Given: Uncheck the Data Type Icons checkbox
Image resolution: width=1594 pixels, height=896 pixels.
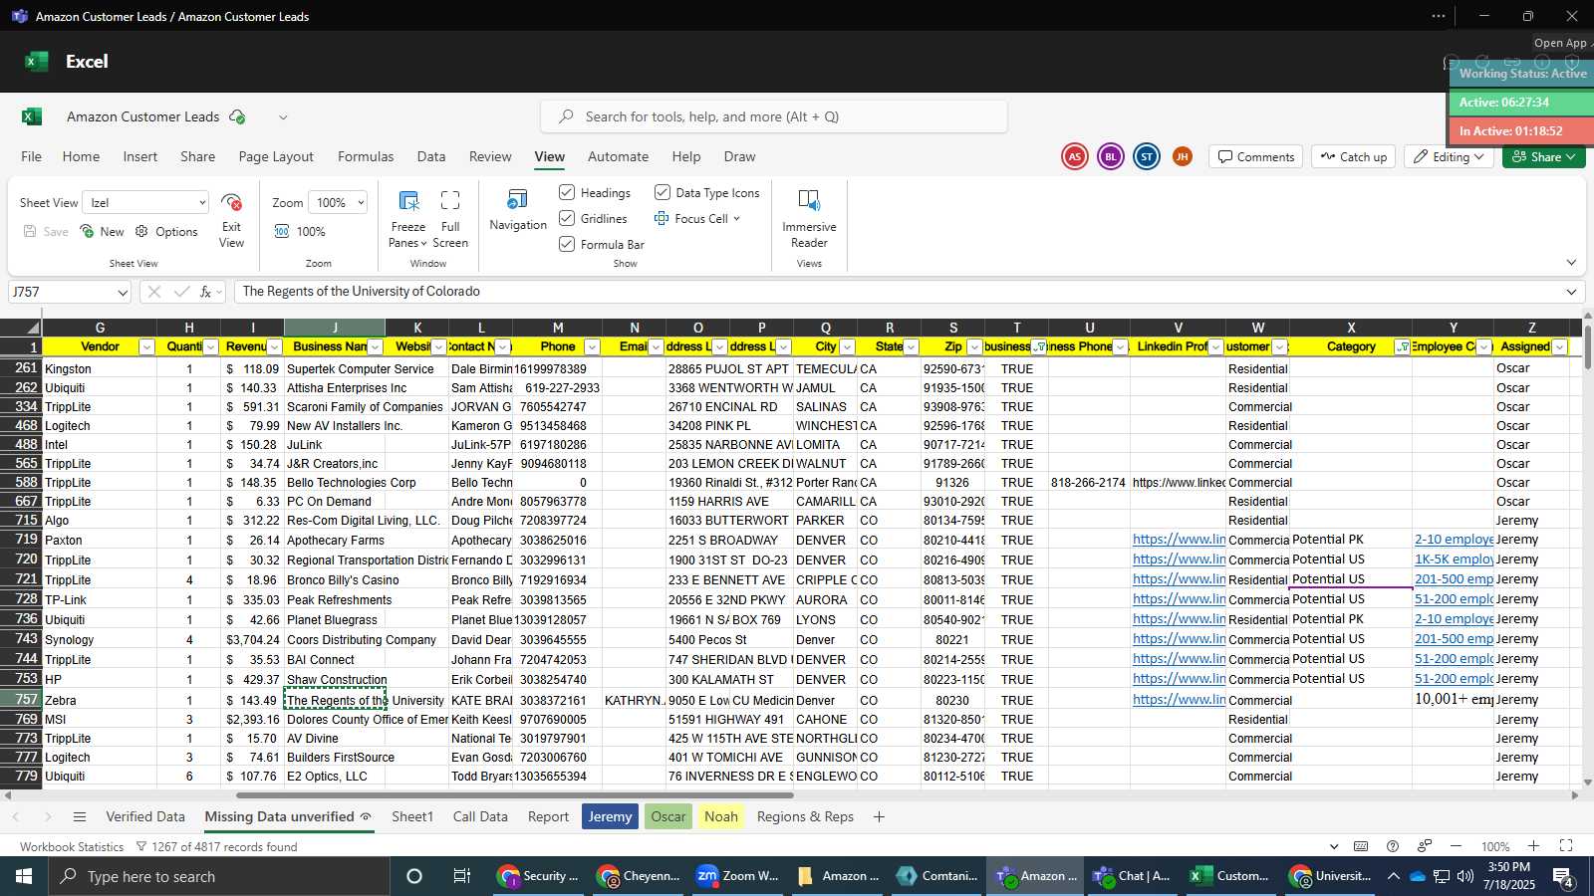Looking at the screenshot, I should coord(662,192).
